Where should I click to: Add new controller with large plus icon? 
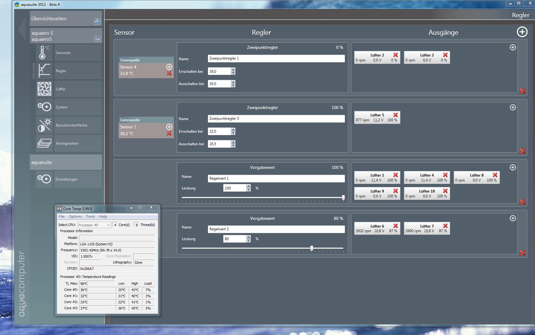[522, 32]
